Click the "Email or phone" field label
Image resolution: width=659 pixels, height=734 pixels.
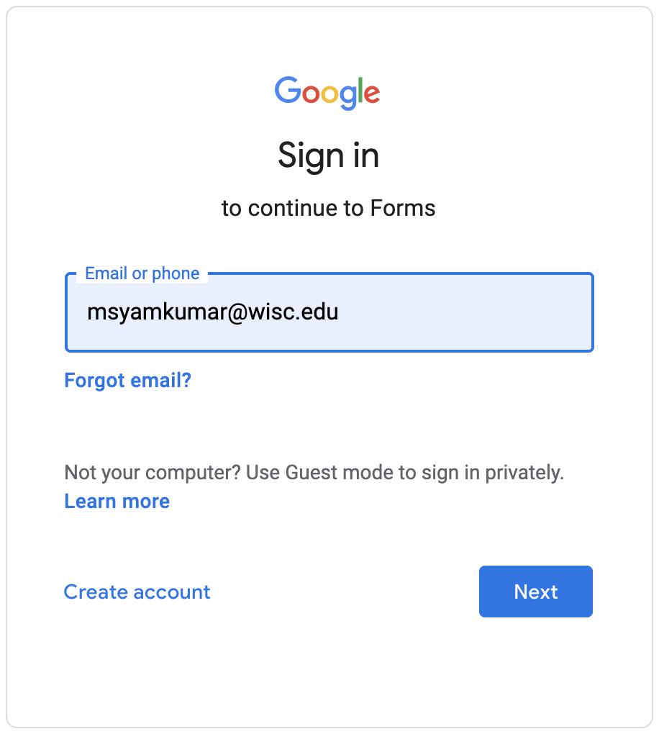(142, 273)
